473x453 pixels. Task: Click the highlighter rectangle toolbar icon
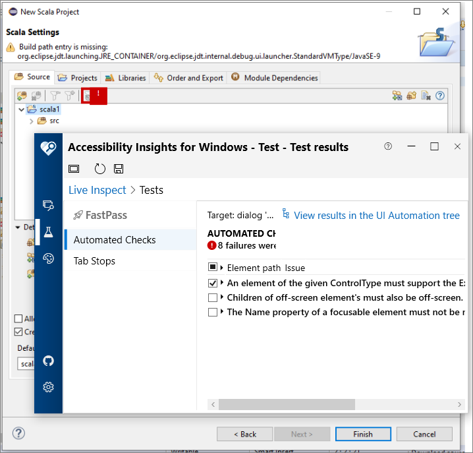pos(74,169)
